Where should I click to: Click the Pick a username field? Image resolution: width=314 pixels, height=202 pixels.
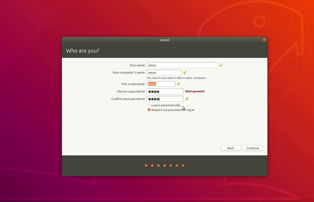point(161,84)
